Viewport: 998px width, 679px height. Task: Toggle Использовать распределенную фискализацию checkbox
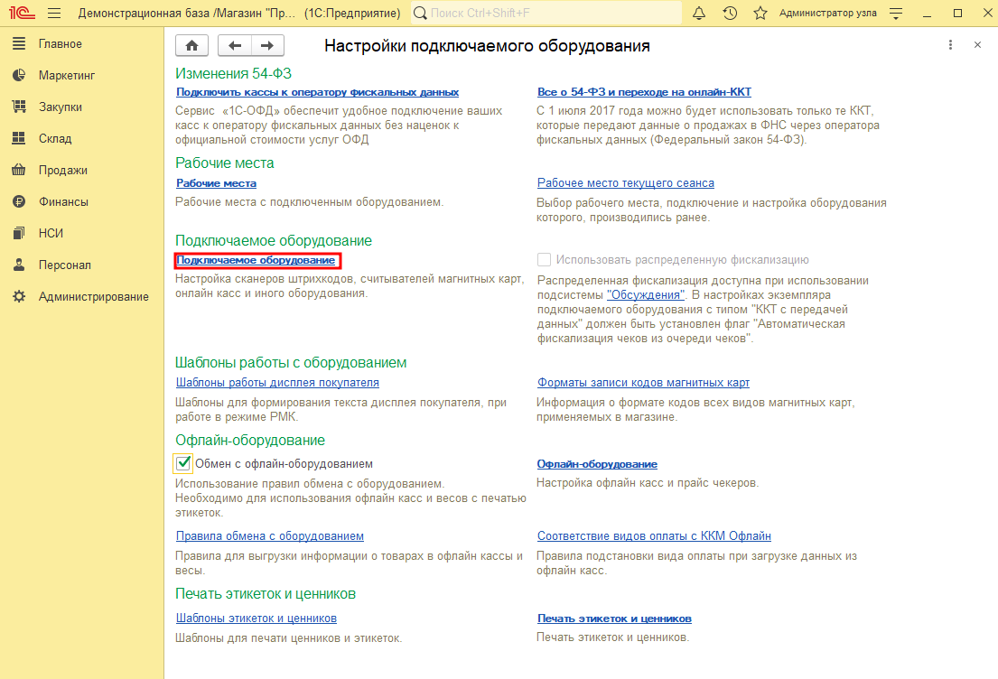(544, 260)
